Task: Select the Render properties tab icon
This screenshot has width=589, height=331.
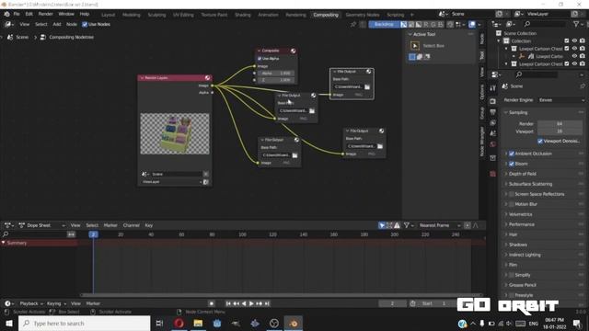Action: [493, 101]
